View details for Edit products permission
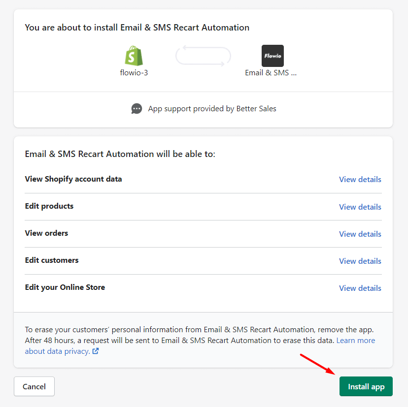 pos(360,207)
